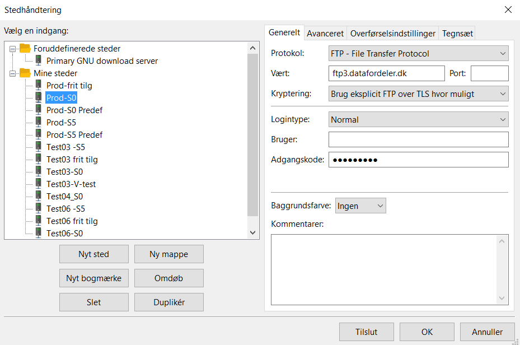The width and height of the screenshot is (520, 345).
Task: Click the server icon beside Test06-S0
Action: [39, 234]
